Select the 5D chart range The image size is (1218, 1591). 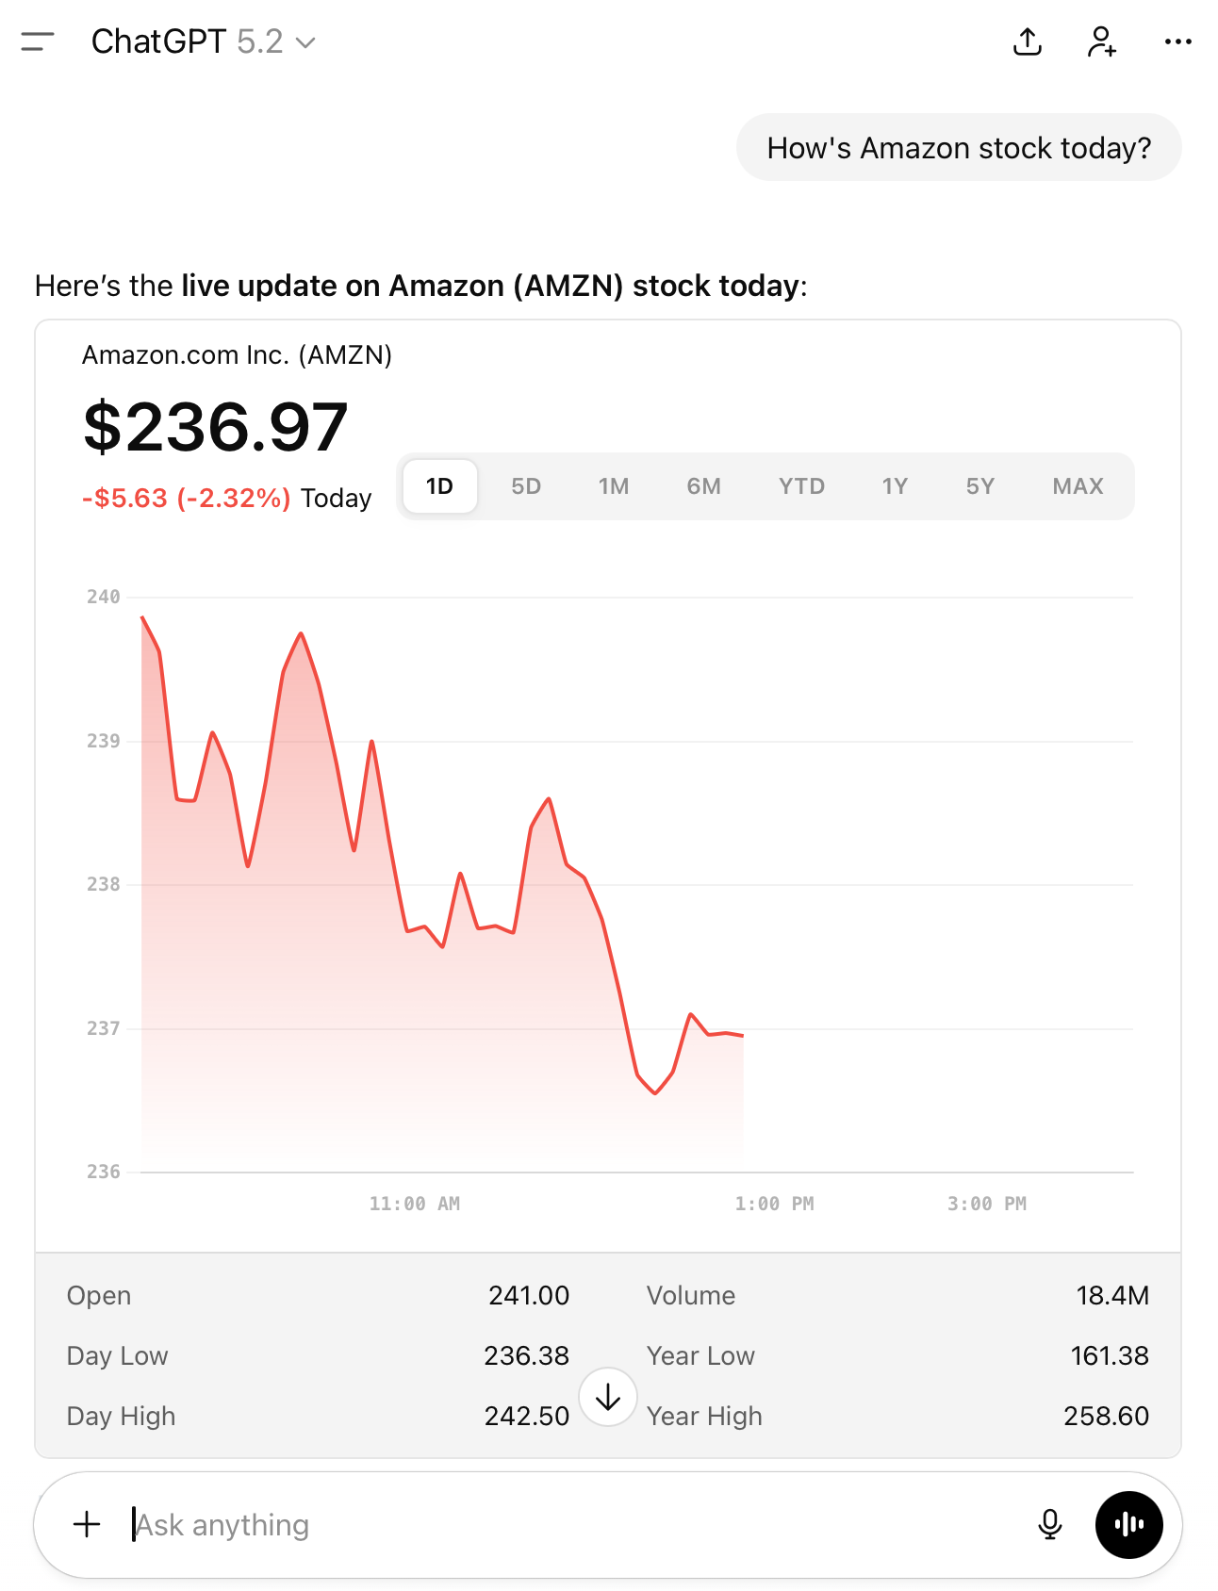pos(526,486)
